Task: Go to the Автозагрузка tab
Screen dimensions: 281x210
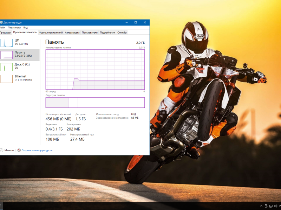Action: (x=72, y=33)
